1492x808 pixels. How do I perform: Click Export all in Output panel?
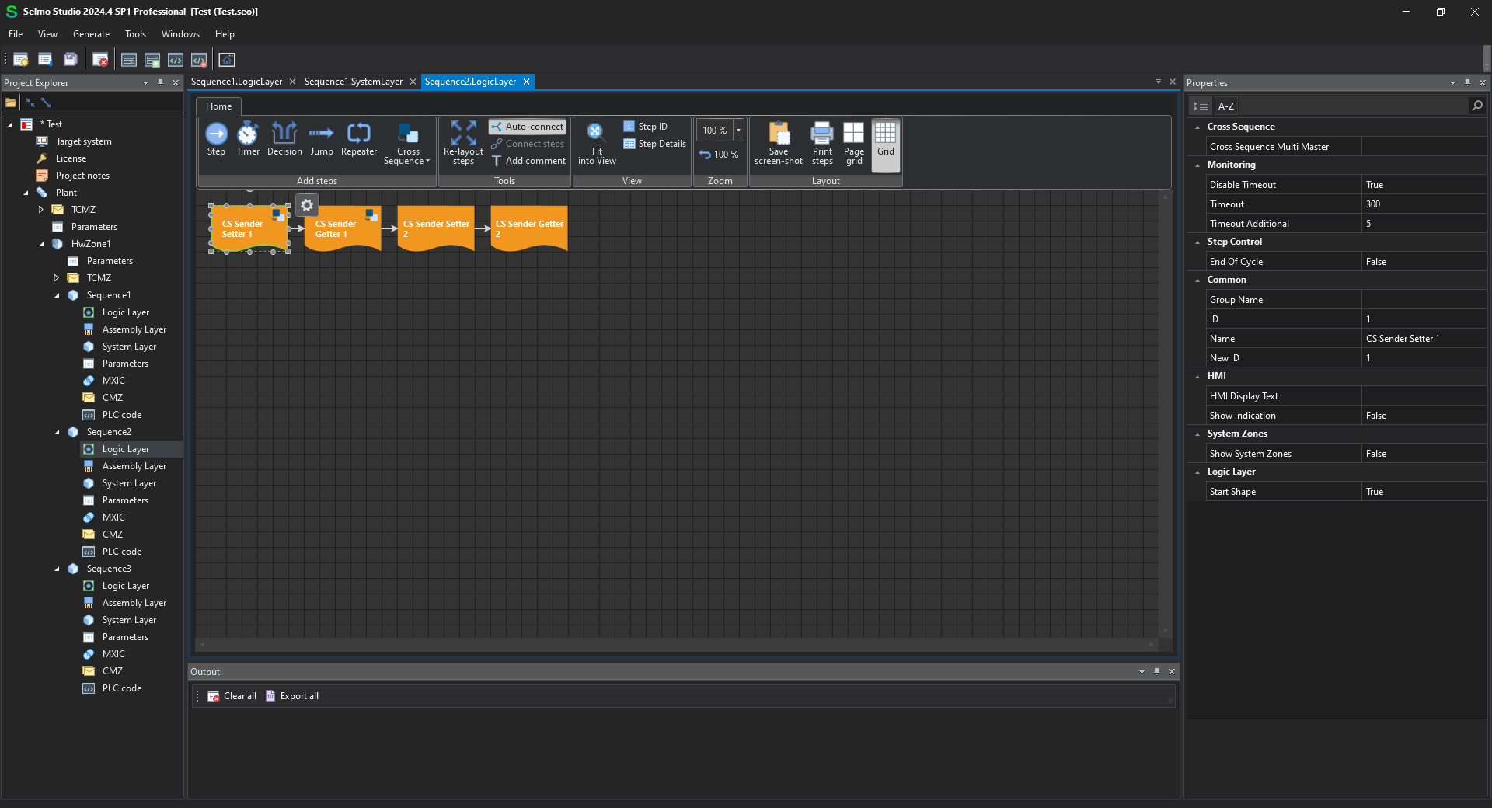pos(292,696)
